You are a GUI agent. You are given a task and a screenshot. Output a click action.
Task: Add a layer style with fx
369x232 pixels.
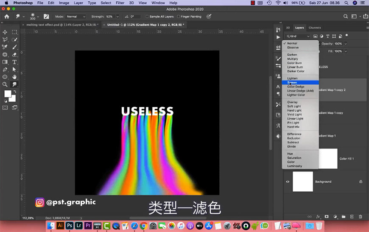point(318,217)
